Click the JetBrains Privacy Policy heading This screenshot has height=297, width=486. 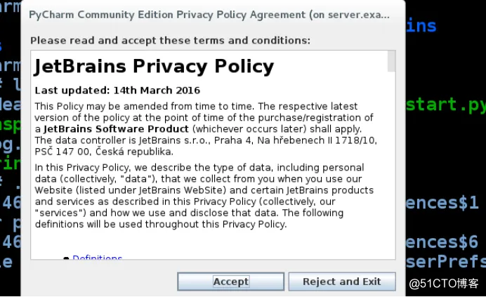pos(154,67)
